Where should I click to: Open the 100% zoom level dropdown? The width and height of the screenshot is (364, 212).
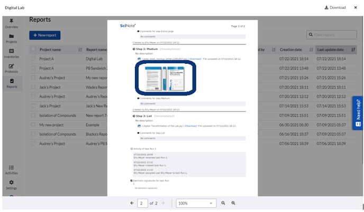pyautogui.click(x=196, y=203)
